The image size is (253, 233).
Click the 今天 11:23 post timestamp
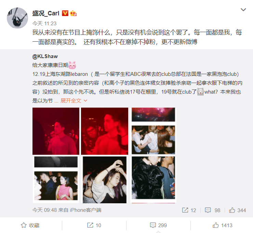coord(44,24)
